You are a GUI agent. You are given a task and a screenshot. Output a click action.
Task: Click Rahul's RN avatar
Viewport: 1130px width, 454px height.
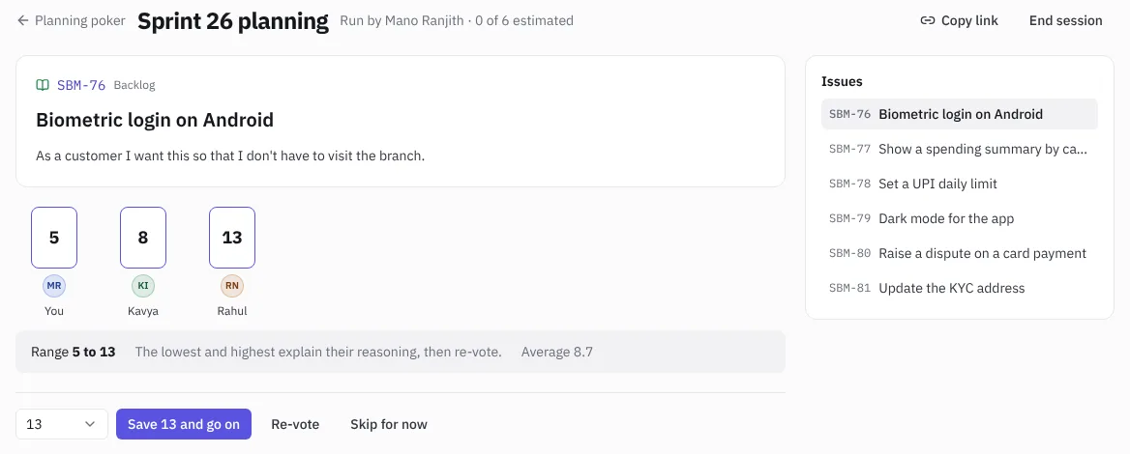point(232,286)
